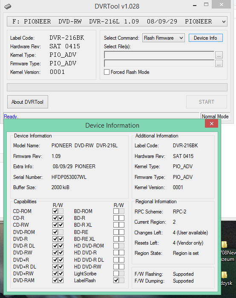The width and height of the screenshot is (236, 298).
Task: Open the Flash Firmware command dropdown
Action: pos(164,38)
